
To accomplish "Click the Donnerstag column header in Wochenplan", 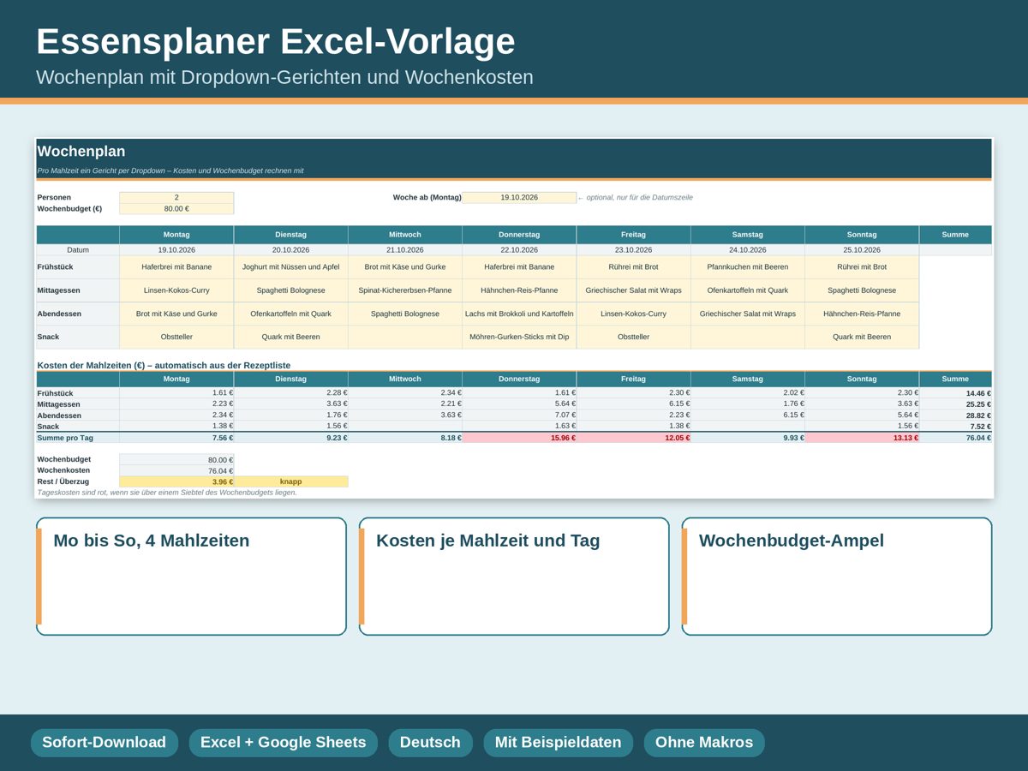I will (x=519, y=235).
